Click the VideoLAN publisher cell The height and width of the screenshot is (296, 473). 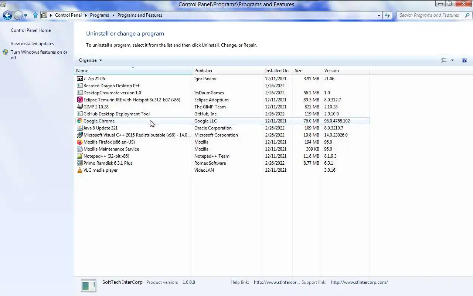pos(204,170)
